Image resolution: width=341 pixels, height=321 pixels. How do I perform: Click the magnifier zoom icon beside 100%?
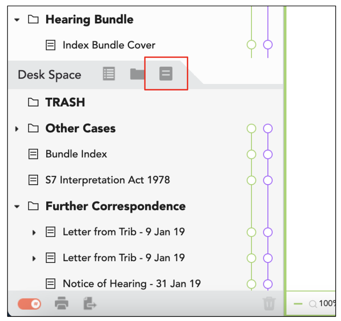click(313, 304)
